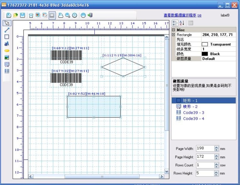Select the yellow ellipse tool

tap(7, 50)
